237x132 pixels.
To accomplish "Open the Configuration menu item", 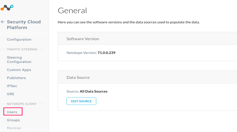I will [19, 40].
